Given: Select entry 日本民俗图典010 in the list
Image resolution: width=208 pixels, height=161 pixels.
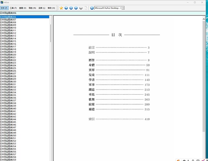Looking at the screenshot, I should click(x=25, y=28).
